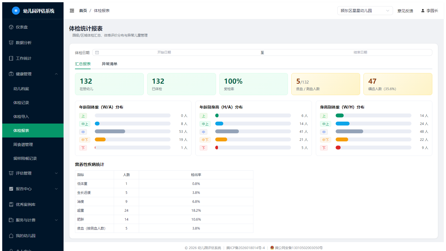Image resolution: width=446 pixels, height=251 pixels.
Task: Select the 体检报表 menu item
Action: 33,131
